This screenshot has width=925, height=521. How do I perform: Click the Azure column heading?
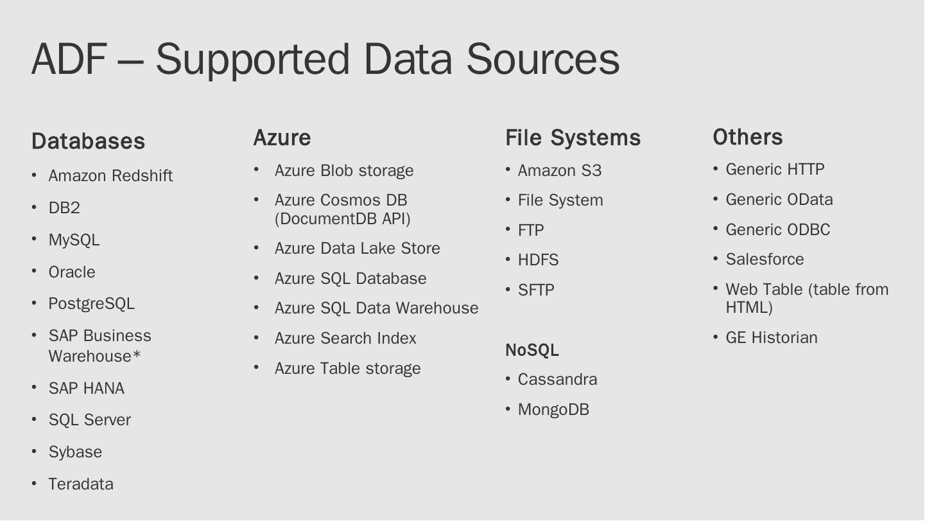(282, 137)
